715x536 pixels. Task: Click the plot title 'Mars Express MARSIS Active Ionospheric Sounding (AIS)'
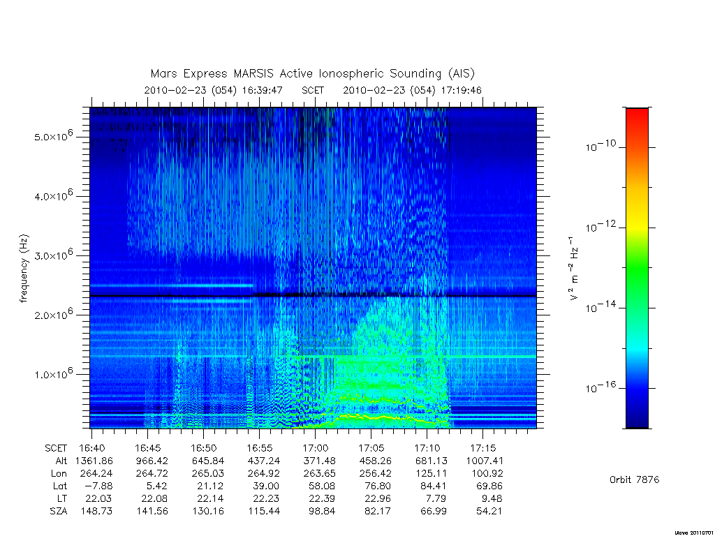(x=313, y=73)
